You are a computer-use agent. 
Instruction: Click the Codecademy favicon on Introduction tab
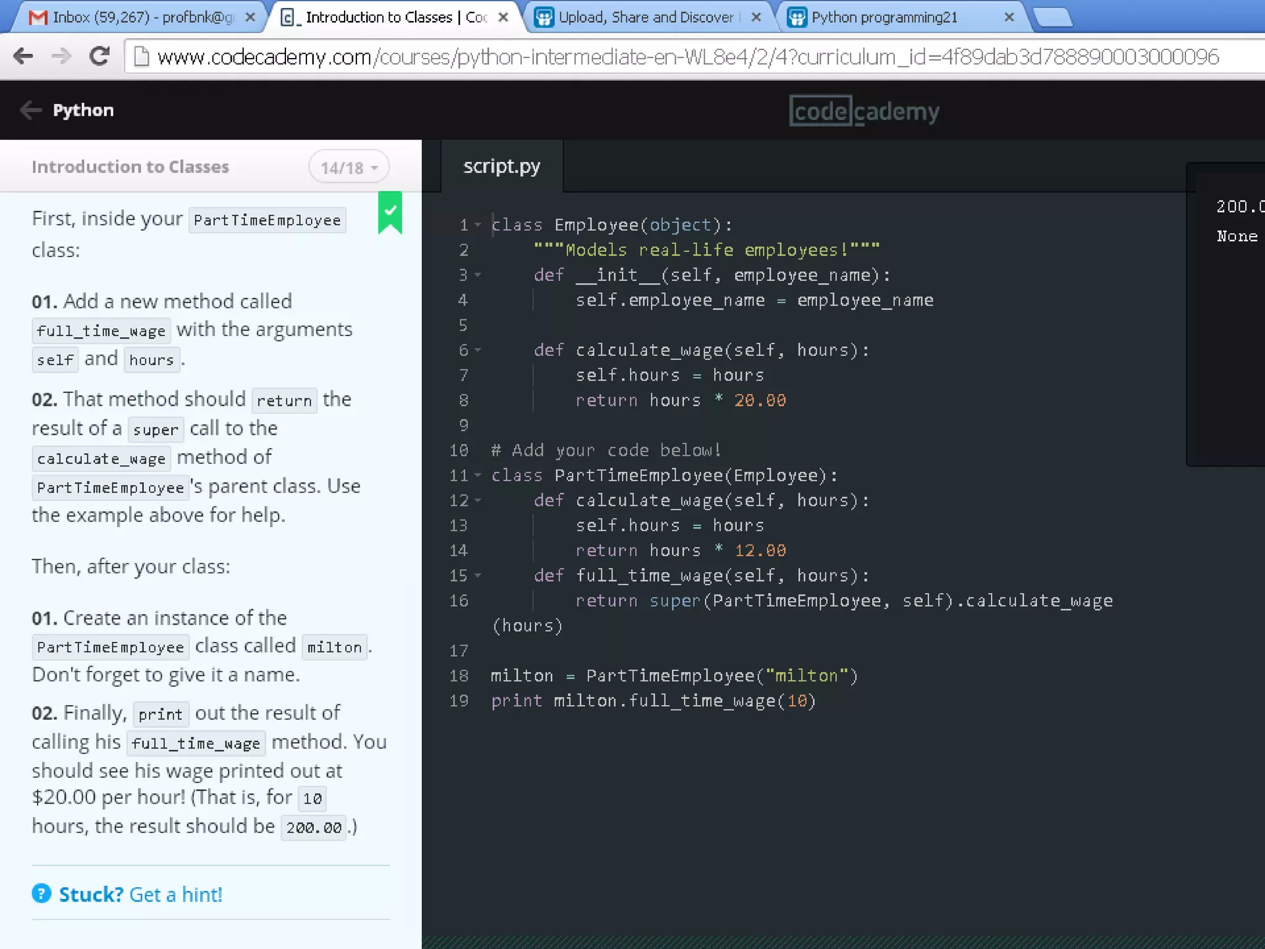click(288, 17)
